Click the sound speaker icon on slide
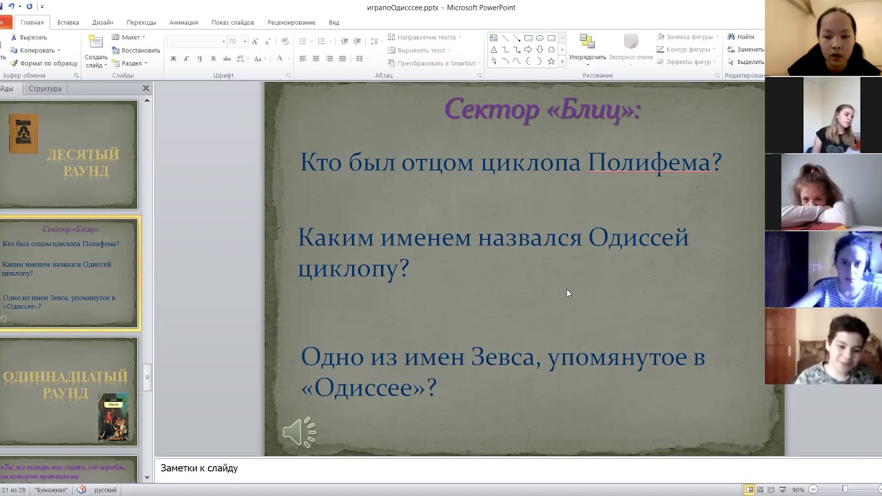Screen dimensions: 882x496 299,433
